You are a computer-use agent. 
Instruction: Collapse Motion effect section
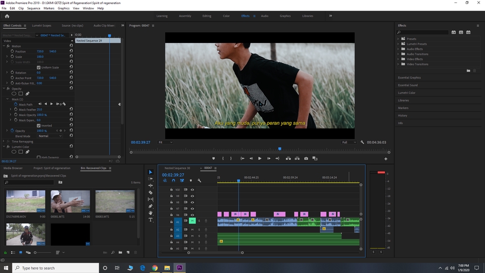(x=4, y=46)
